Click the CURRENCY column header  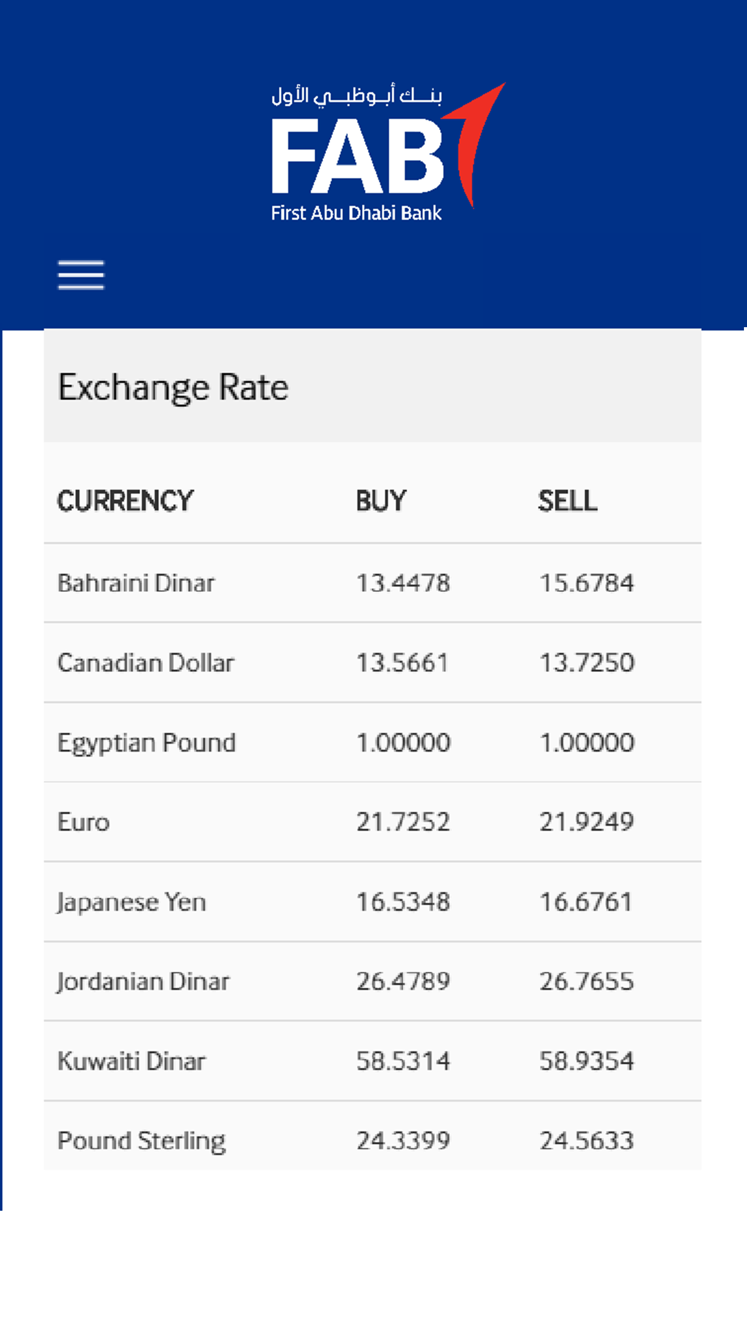pyautogui.click(x=125, y=501)
